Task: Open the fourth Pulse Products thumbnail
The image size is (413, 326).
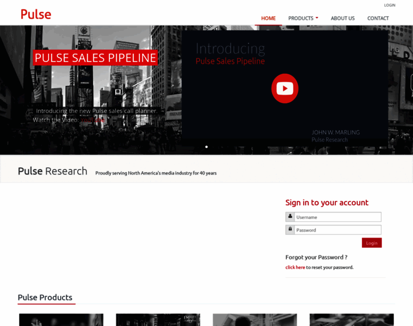Action: click(x=352, y=319)
